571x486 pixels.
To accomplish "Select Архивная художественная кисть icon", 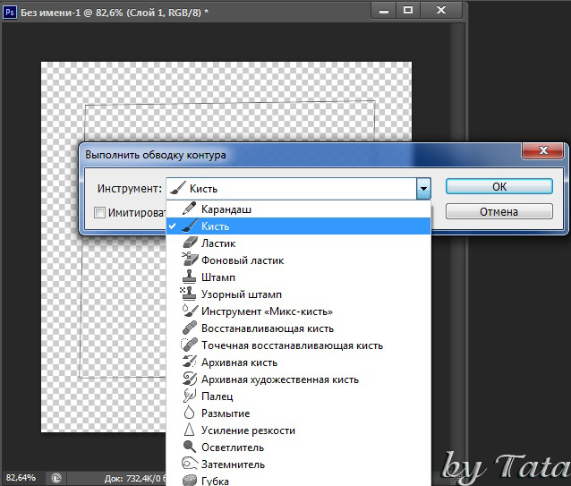I will [190, 379].
